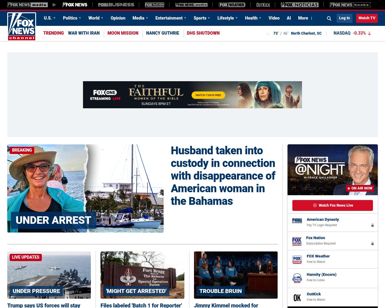Click Watch Fox News Live button
This screenshot has height=308, width=385.
tap(333, 205)
